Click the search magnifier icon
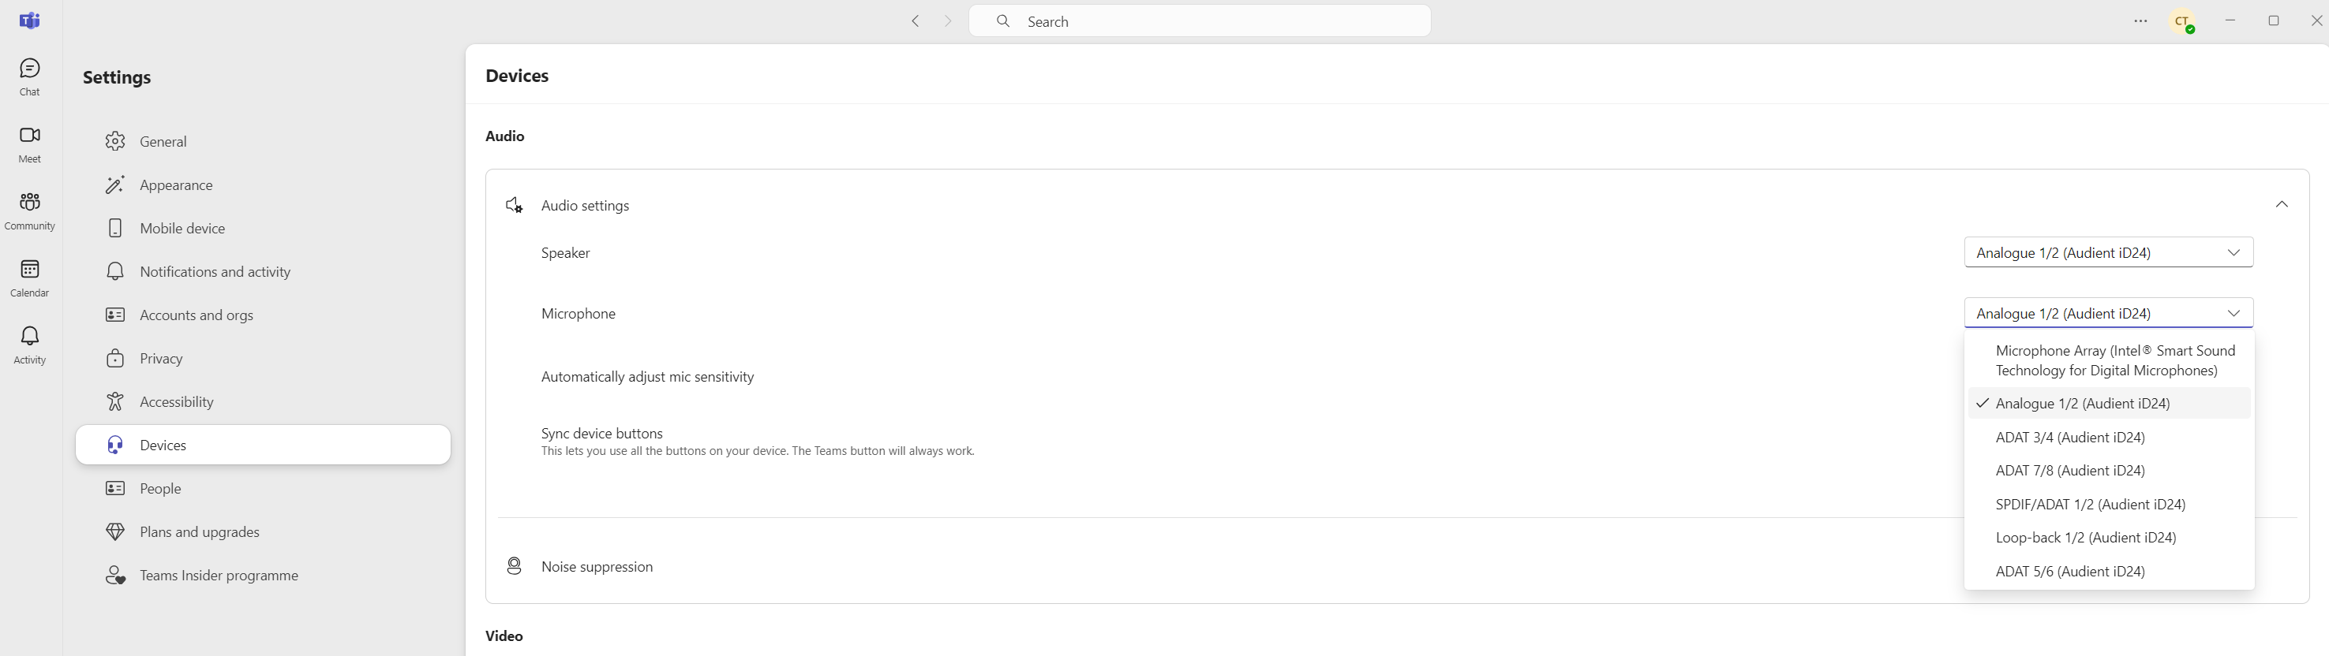This screenshot has width=2329, height=656. click(x=1002, y=20)
